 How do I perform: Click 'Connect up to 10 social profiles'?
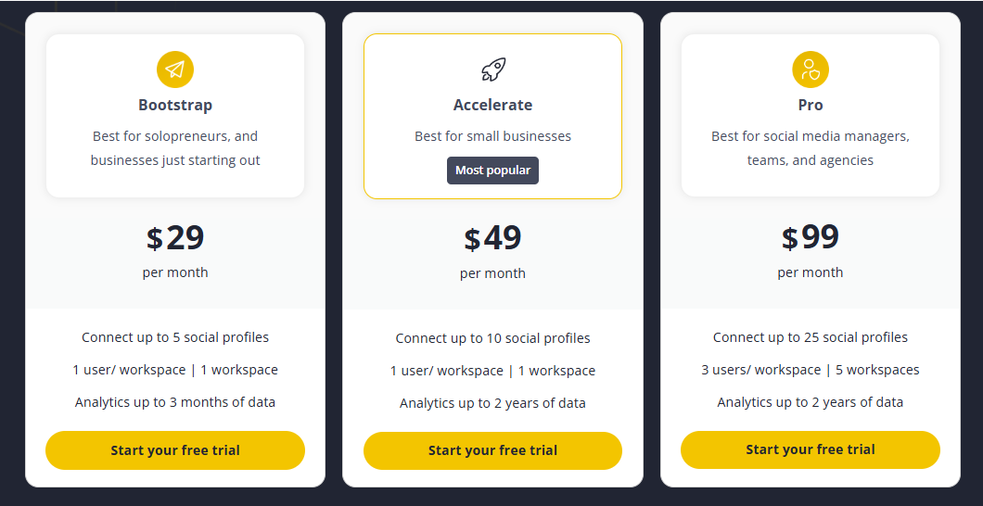tap(492, 338)
